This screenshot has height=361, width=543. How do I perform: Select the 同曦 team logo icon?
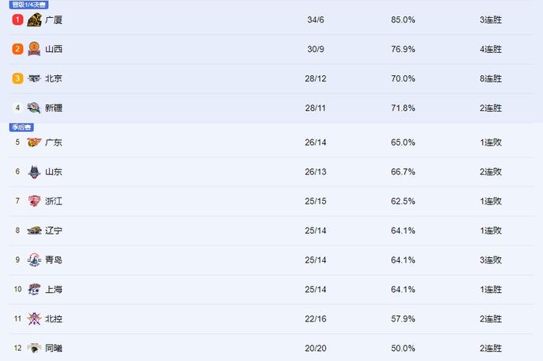point(34,348)
